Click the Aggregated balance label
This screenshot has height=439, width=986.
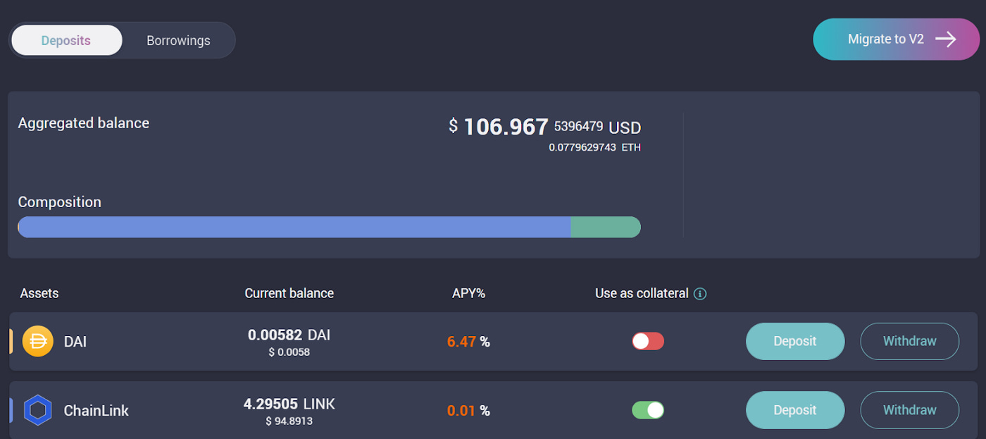point(84,123)
